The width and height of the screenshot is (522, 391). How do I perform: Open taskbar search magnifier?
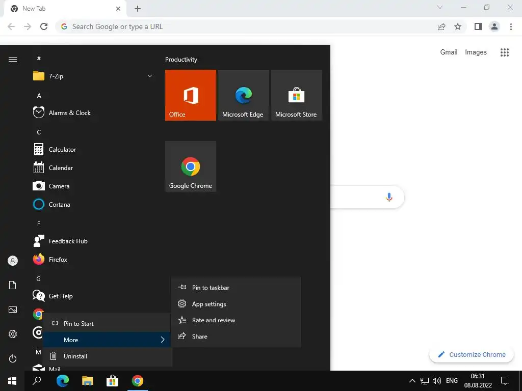point(37,381)
